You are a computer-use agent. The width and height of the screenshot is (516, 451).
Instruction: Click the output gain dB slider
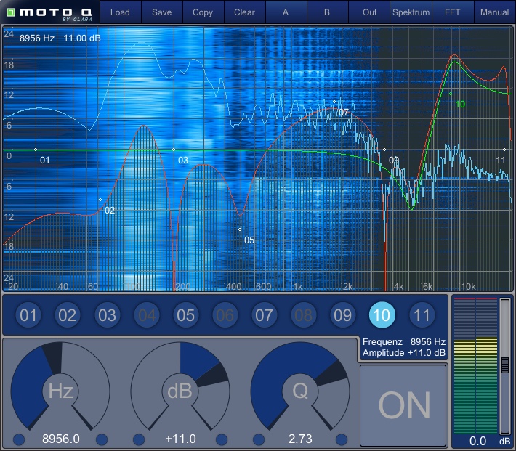pos(504,365)
